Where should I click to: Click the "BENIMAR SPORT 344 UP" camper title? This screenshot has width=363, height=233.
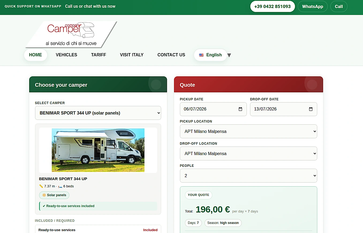tap(63, 179)
